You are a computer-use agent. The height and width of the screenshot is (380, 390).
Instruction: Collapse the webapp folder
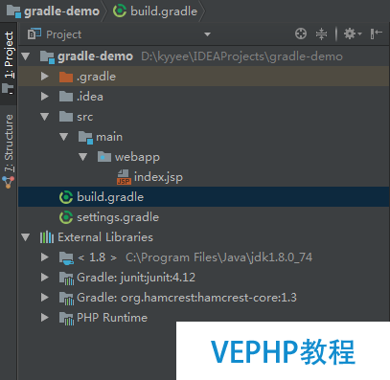(x=83, y=157)
